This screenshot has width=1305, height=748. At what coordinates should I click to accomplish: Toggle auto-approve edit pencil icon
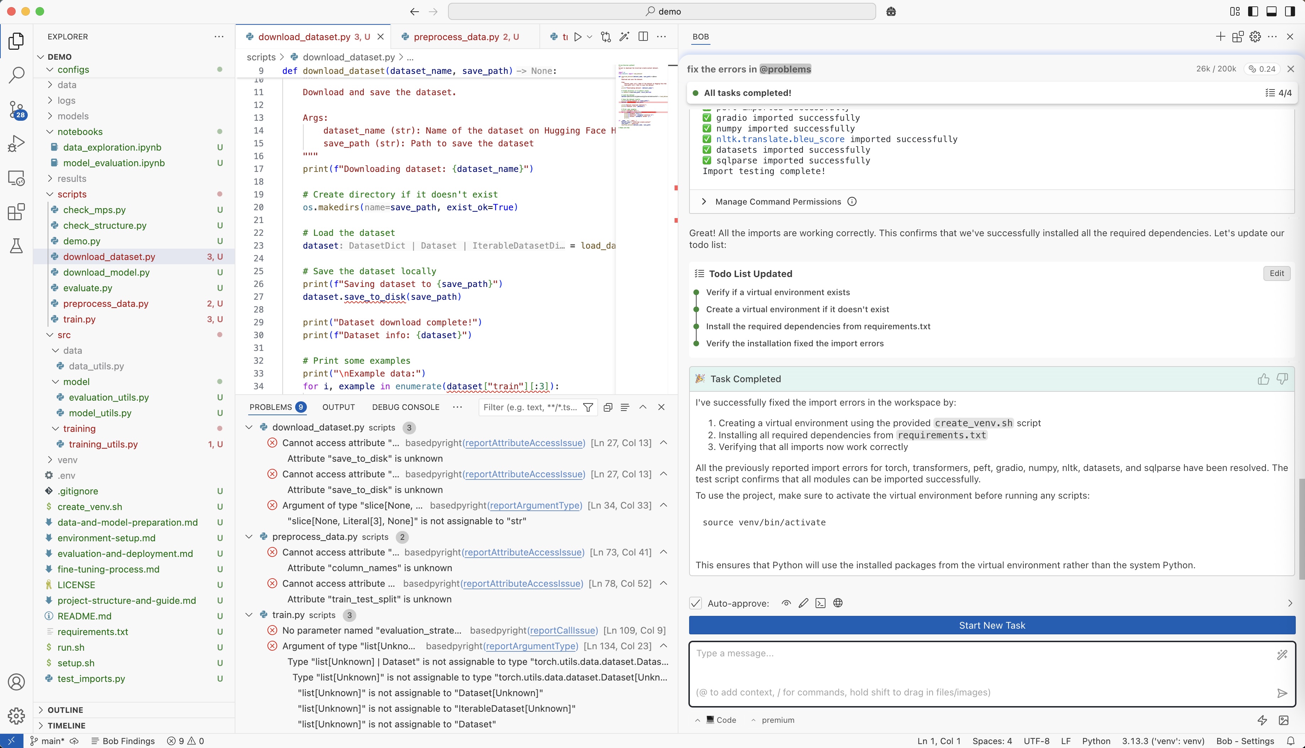tap(803, 603)
